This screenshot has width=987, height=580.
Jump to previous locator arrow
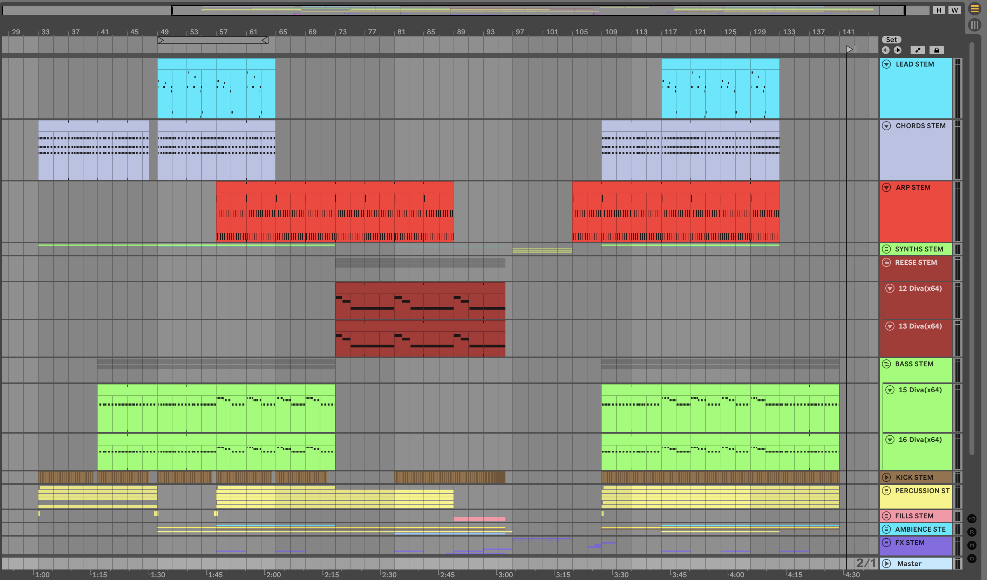click(886, 50)
